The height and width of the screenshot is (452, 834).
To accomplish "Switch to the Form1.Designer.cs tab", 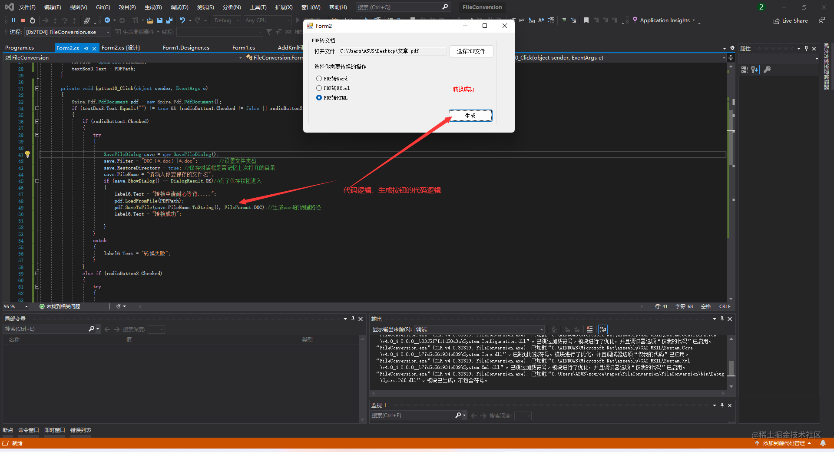I will tap(186, 48).
